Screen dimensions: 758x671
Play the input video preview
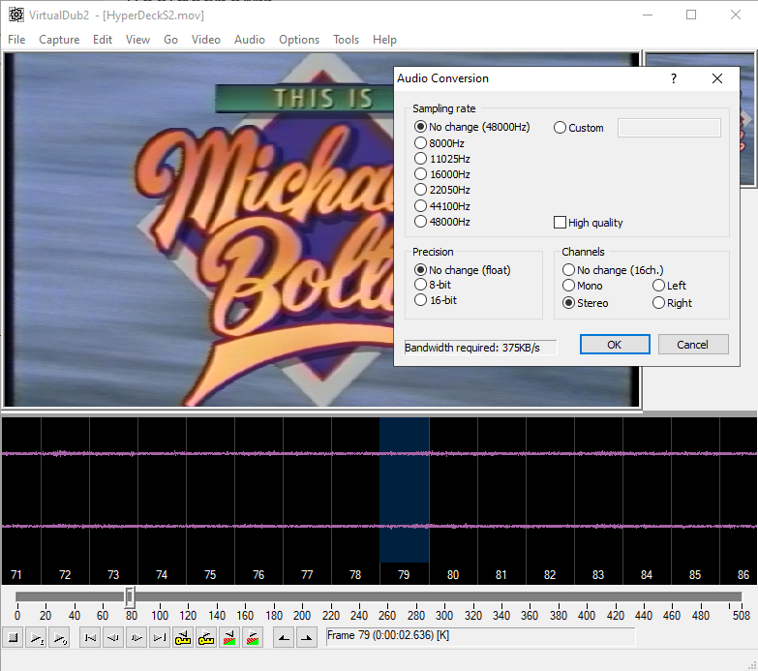pos(36,638)
